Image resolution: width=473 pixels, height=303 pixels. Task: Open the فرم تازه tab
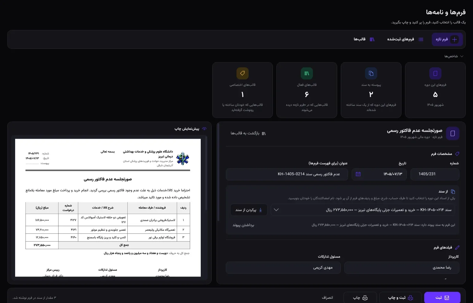447,39
